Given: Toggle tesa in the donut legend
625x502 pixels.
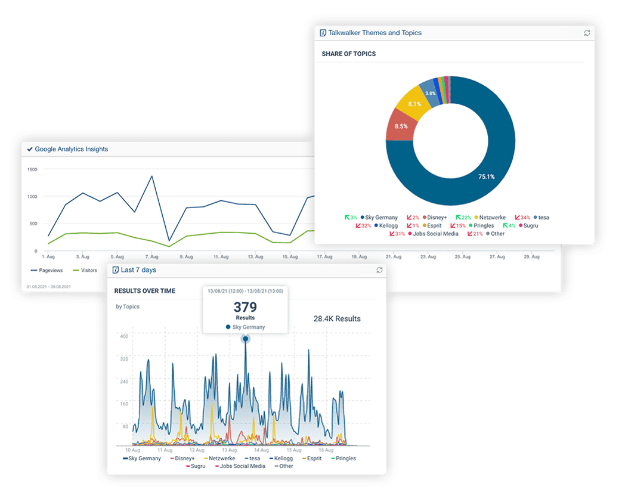Looking at the screenshot, I should [542, 218].
